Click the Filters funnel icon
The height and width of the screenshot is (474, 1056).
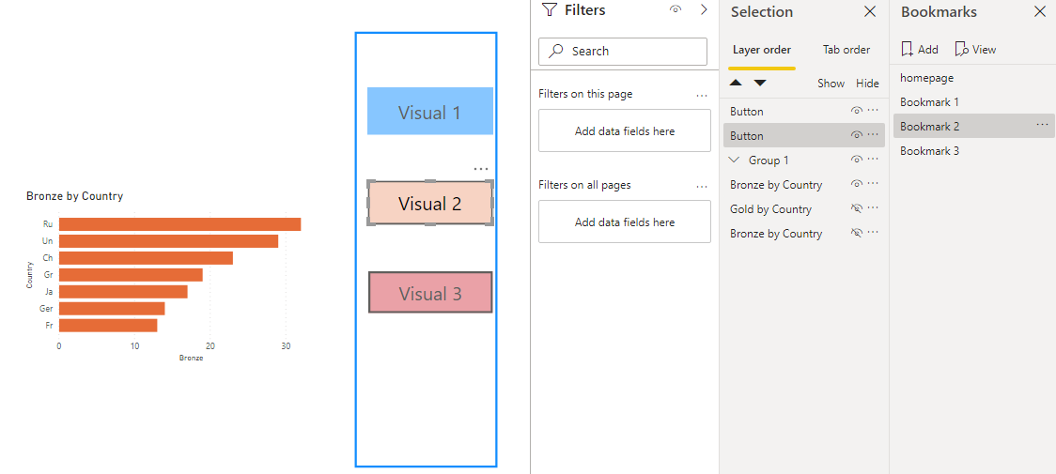tap(550, 10)
